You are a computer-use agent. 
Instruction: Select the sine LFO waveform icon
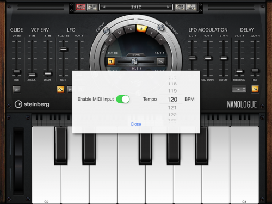(x=60, y=89)
